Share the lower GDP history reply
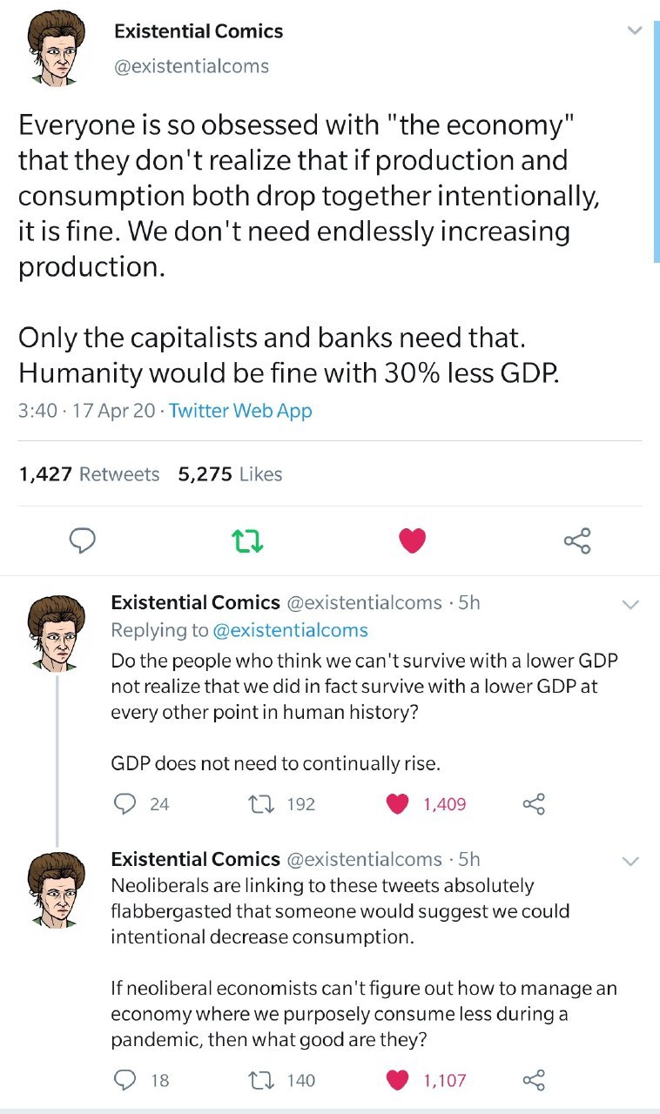This screenshot has width=660, height=1114. [x=535, y=804]
